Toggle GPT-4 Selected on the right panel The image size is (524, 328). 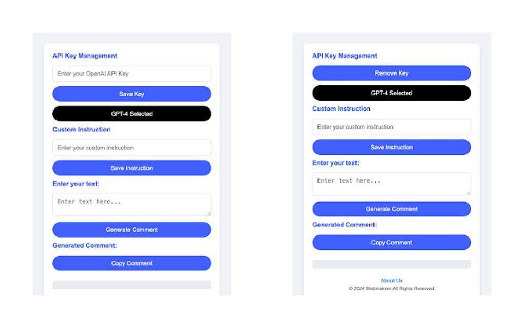point(391,93)
